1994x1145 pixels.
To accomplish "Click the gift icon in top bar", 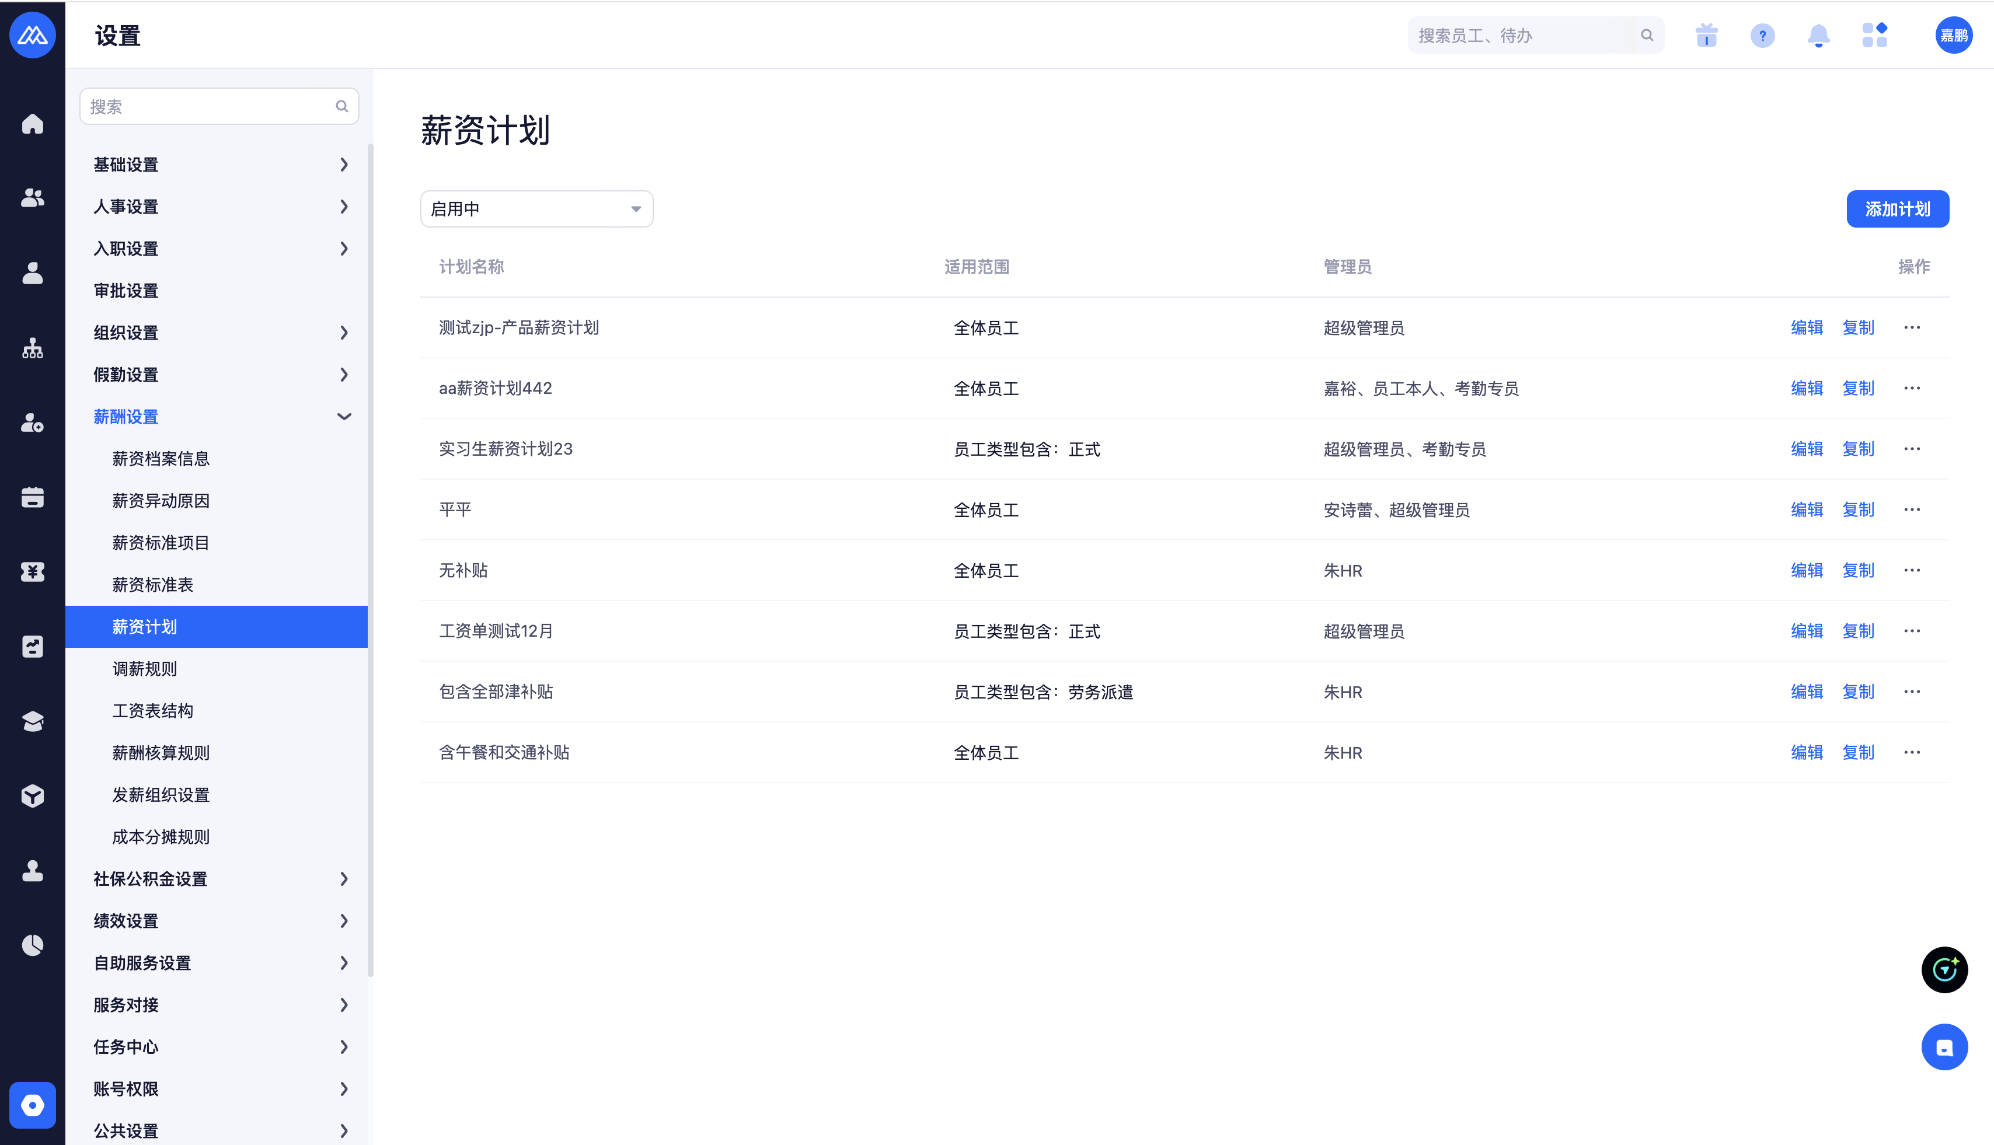I will pos(1706,36).
